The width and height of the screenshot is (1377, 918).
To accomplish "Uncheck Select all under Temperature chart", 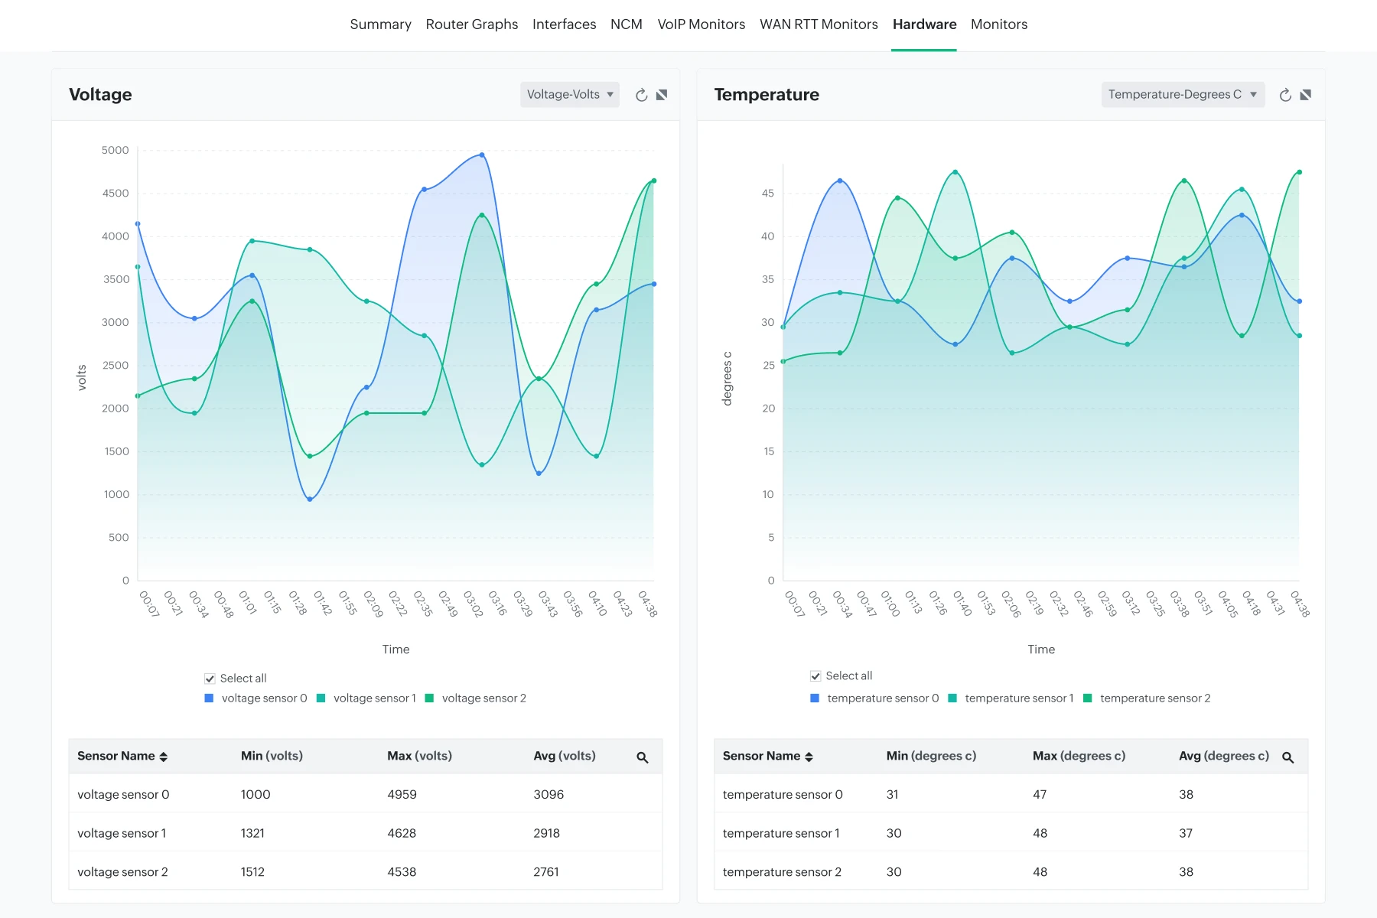I will [815, 676].
